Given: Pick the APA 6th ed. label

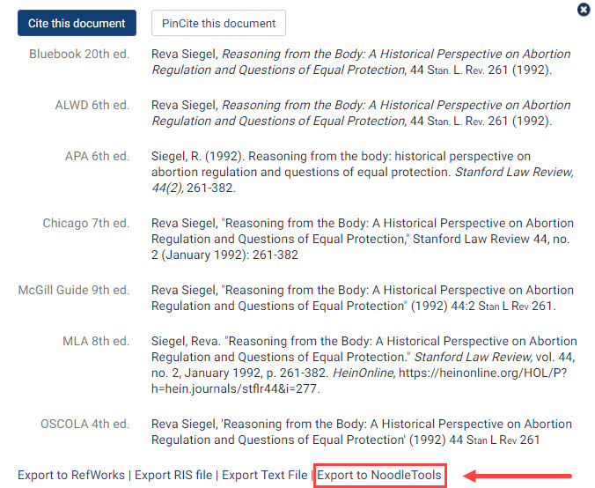Looking at the screenshot, I should pos(97,156).
